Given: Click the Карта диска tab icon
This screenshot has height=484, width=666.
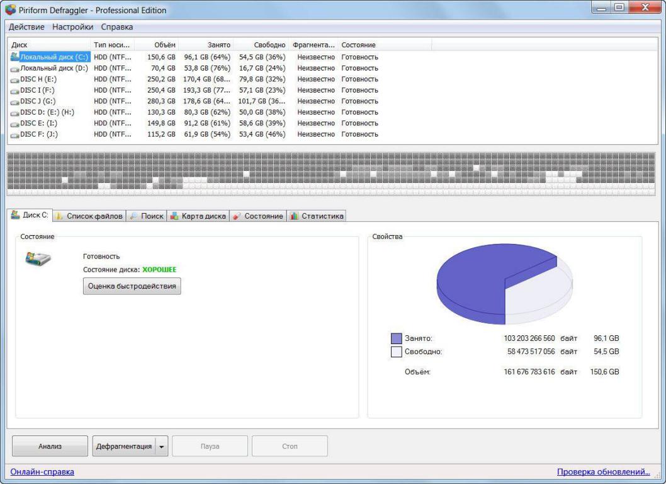Looking at the screenshot, I should tap(174, 216).
